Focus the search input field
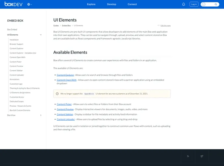 (x=210, y=4)
